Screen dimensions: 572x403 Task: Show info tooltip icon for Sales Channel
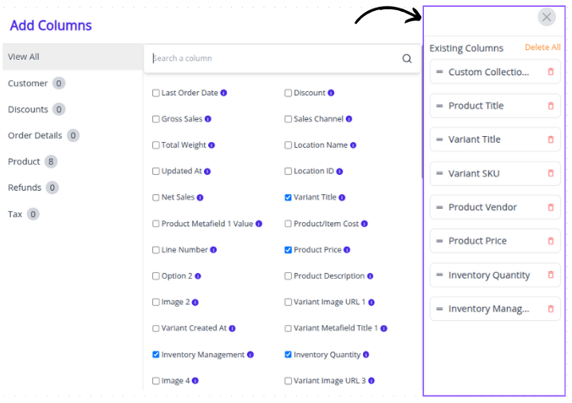[349, 119]
